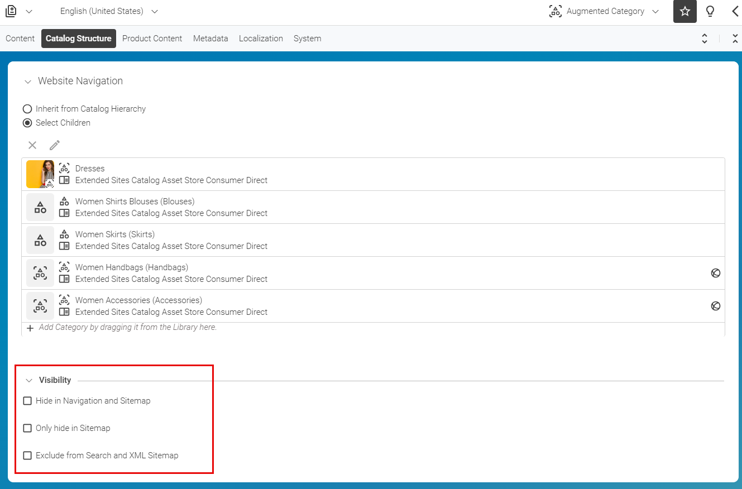Image resolution: width=742 pixels, height=489 pixels.
Task: Click the X remove icon above list
Action: [32, 145]
